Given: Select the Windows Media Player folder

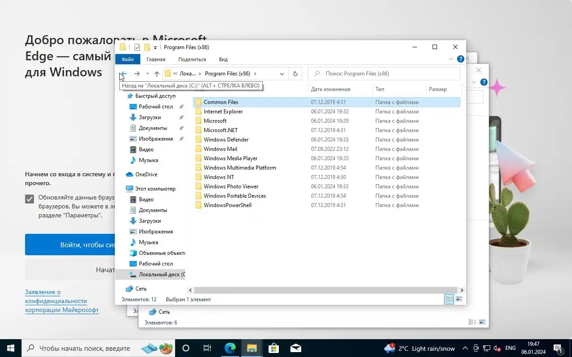Looking at the screenshot, I should pos(230,158).
